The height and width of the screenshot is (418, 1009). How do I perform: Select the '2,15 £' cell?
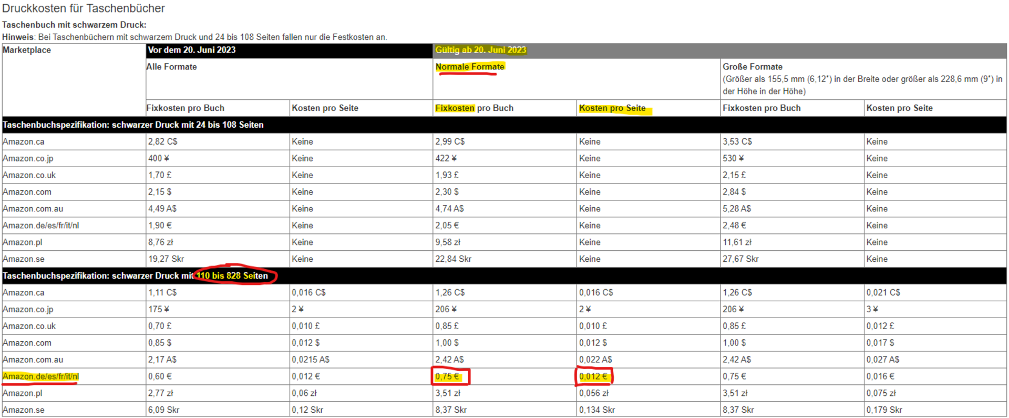point(792,175)
